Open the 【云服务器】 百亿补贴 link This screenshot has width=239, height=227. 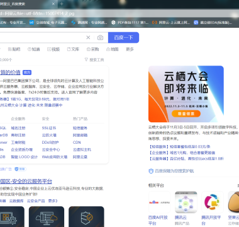click(x=186, y=158)
